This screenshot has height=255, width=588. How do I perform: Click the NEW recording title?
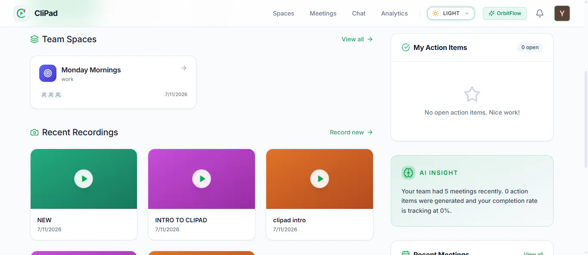pyautogui.click(x=44, y=220)
